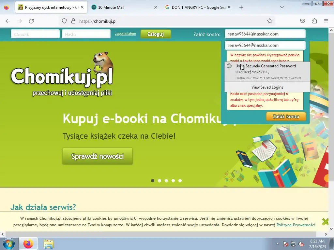Select the fifth carousel slide dot
334x250 pixels.
tap(180, 181)
